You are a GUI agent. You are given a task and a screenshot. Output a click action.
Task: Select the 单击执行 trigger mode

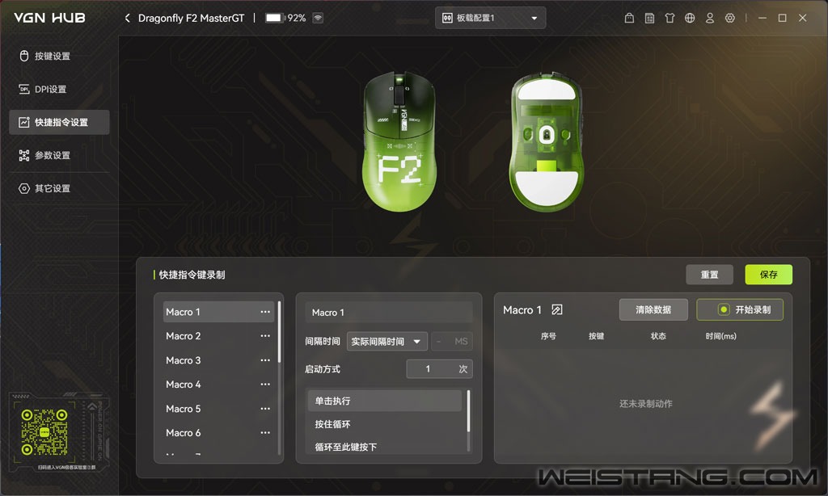[x=384, y=401]
